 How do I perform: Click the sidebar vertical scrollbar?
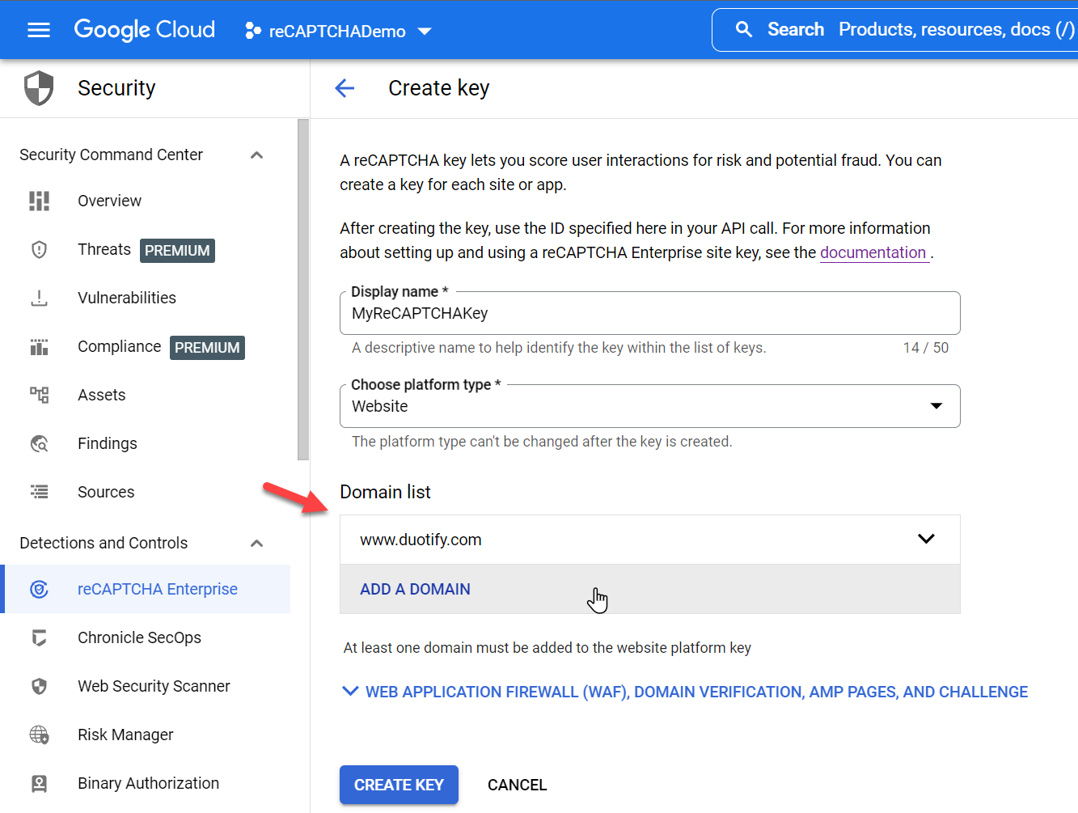303,290
